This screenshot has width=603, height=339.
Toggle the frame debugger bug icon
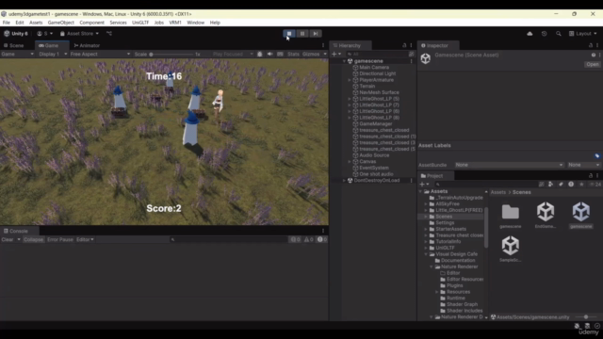[x=260, y=55]
